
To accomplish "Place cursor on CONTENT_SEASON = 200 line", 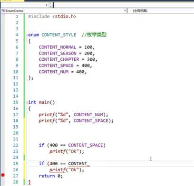I will [x=67, y=53].
